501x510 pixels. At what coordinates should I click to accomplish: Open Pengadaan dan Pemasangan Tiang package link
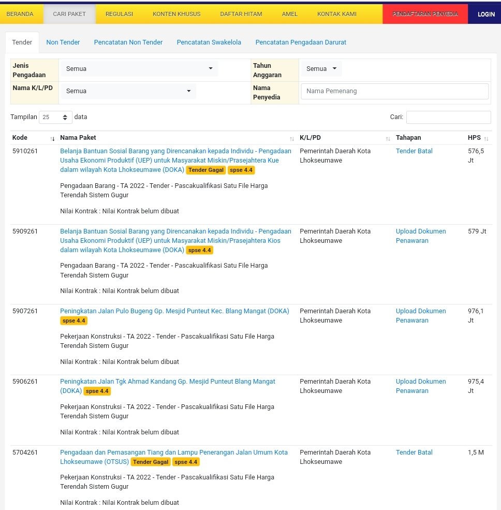point(173,453)
